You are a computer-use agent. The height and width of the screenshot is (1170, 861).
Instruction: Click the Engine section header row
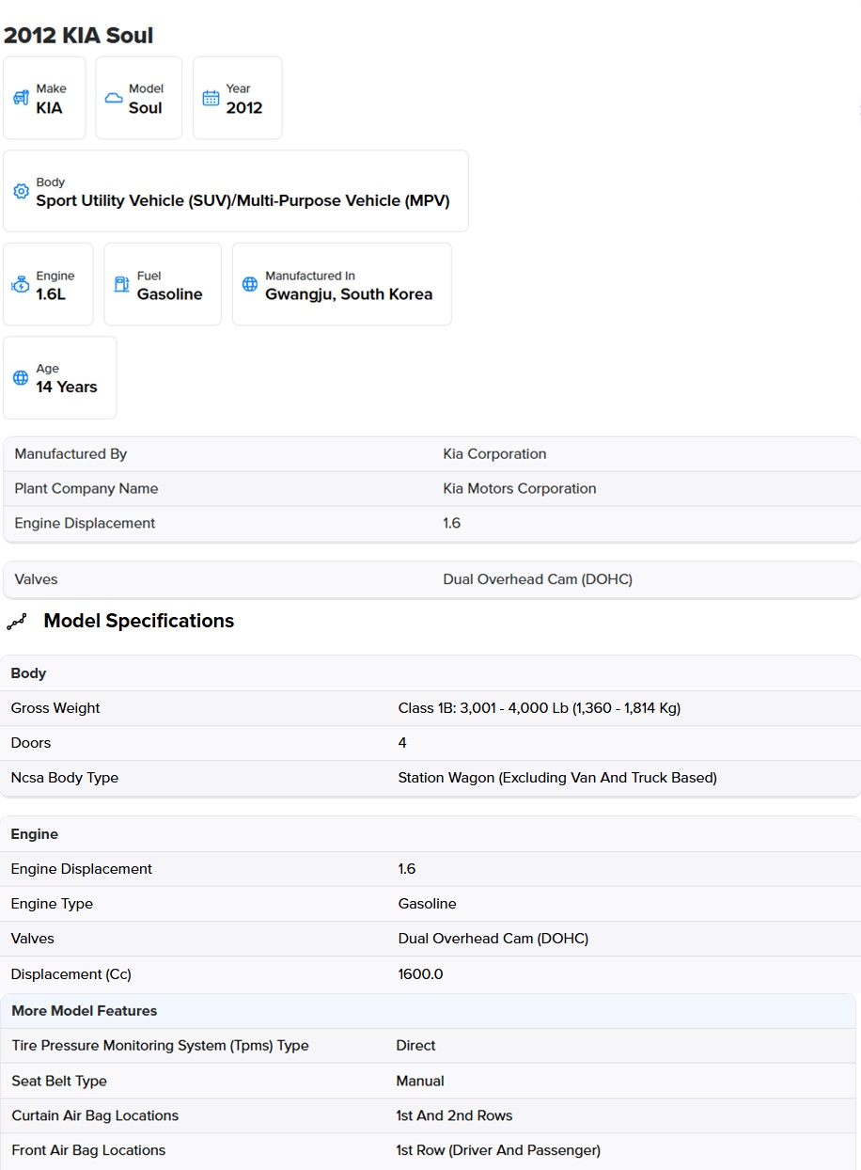click(430, 834)
